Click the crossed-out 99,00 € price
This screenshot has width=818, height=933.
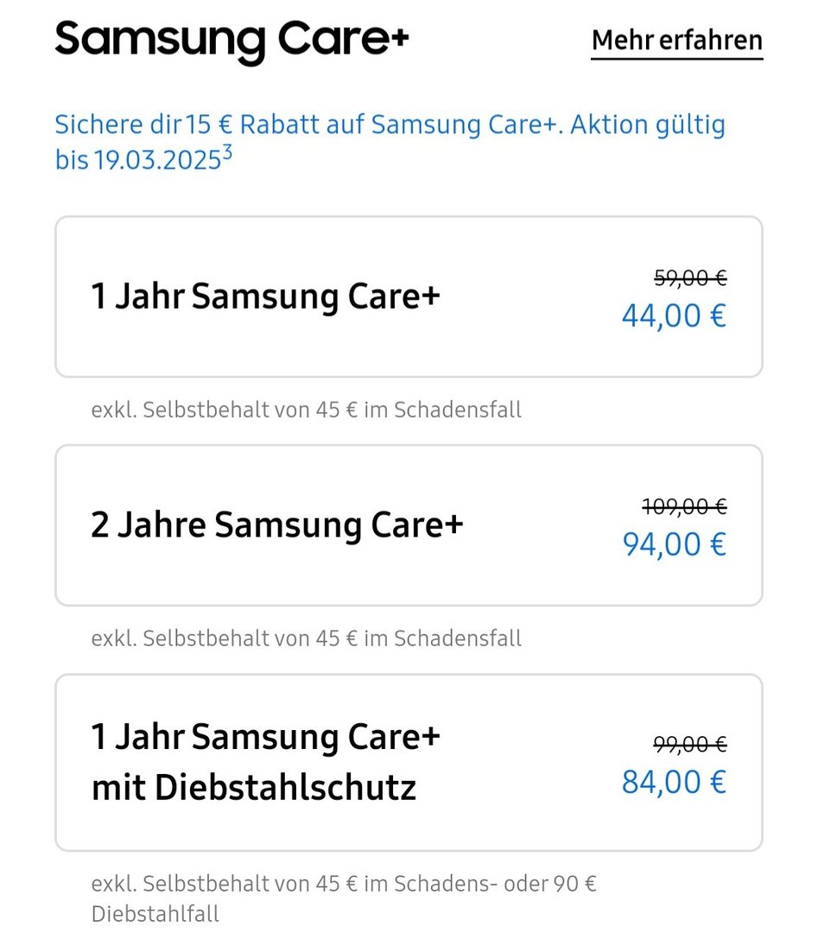point(689,744)
